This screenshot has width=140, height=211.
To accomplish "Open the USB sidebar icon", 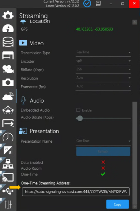I will (8, 191).
